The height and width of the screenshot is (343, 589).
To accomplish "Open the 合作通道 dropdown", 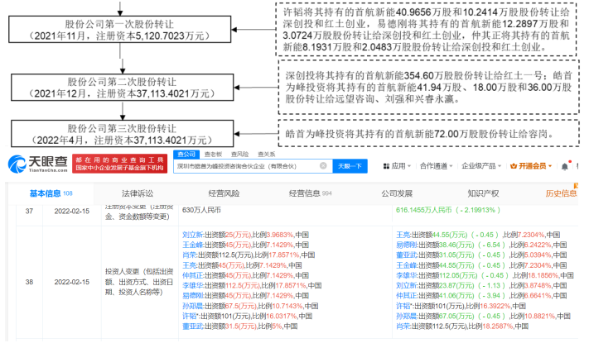I will click(x=437, y=166).
